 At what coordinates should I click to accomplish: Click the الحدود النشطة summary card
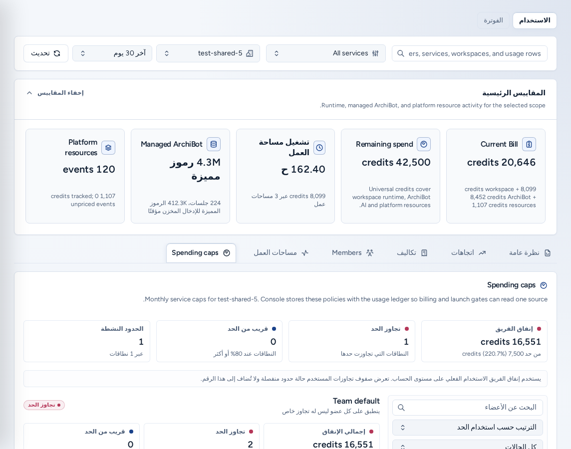point(87,341)
